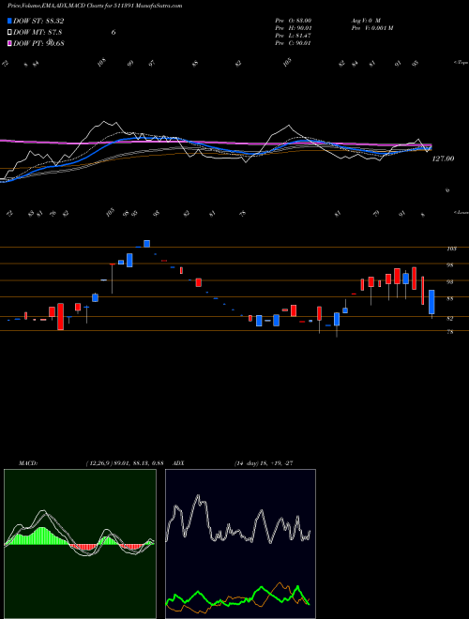
Task: Click the 'Pre L: 81.47' low value
Action: click(x=293, y=36)
